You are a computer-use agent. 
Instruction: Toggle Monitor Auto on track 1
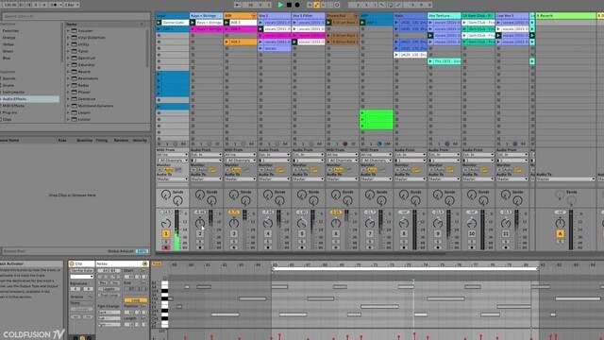pos(169,170)
